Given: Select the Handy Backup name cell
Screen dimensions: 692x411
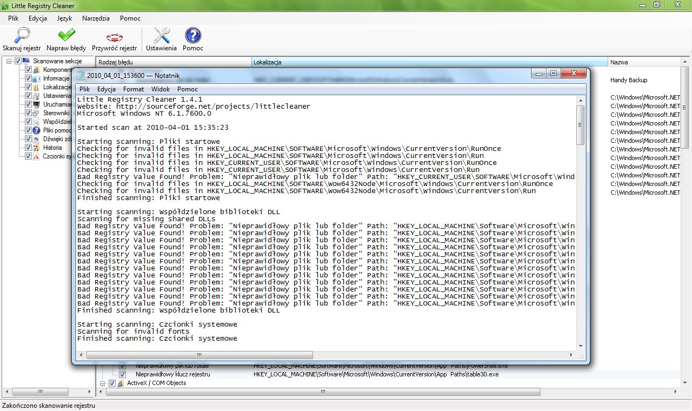Looking at the screenshot, I should coord(629,80).
